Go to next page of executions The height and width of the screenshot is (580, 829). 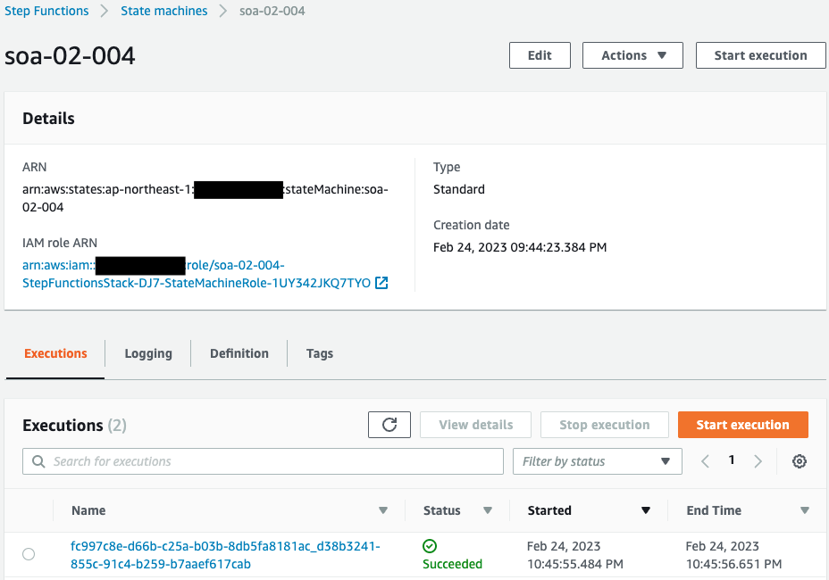[x=758, y=461]
